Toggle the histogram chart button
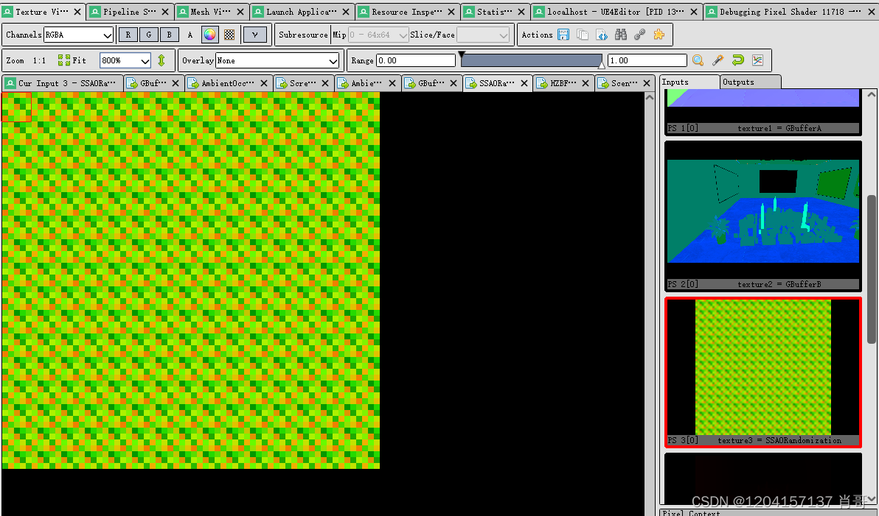 [x=757, y=60]
